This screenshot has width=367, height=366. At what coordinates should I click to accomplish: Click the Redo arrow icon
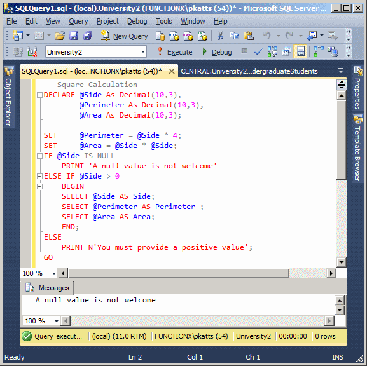(x=289, y=36)
